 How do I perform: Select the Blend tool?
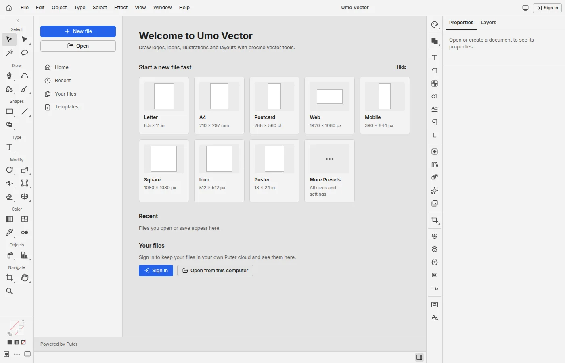(25, 232)
